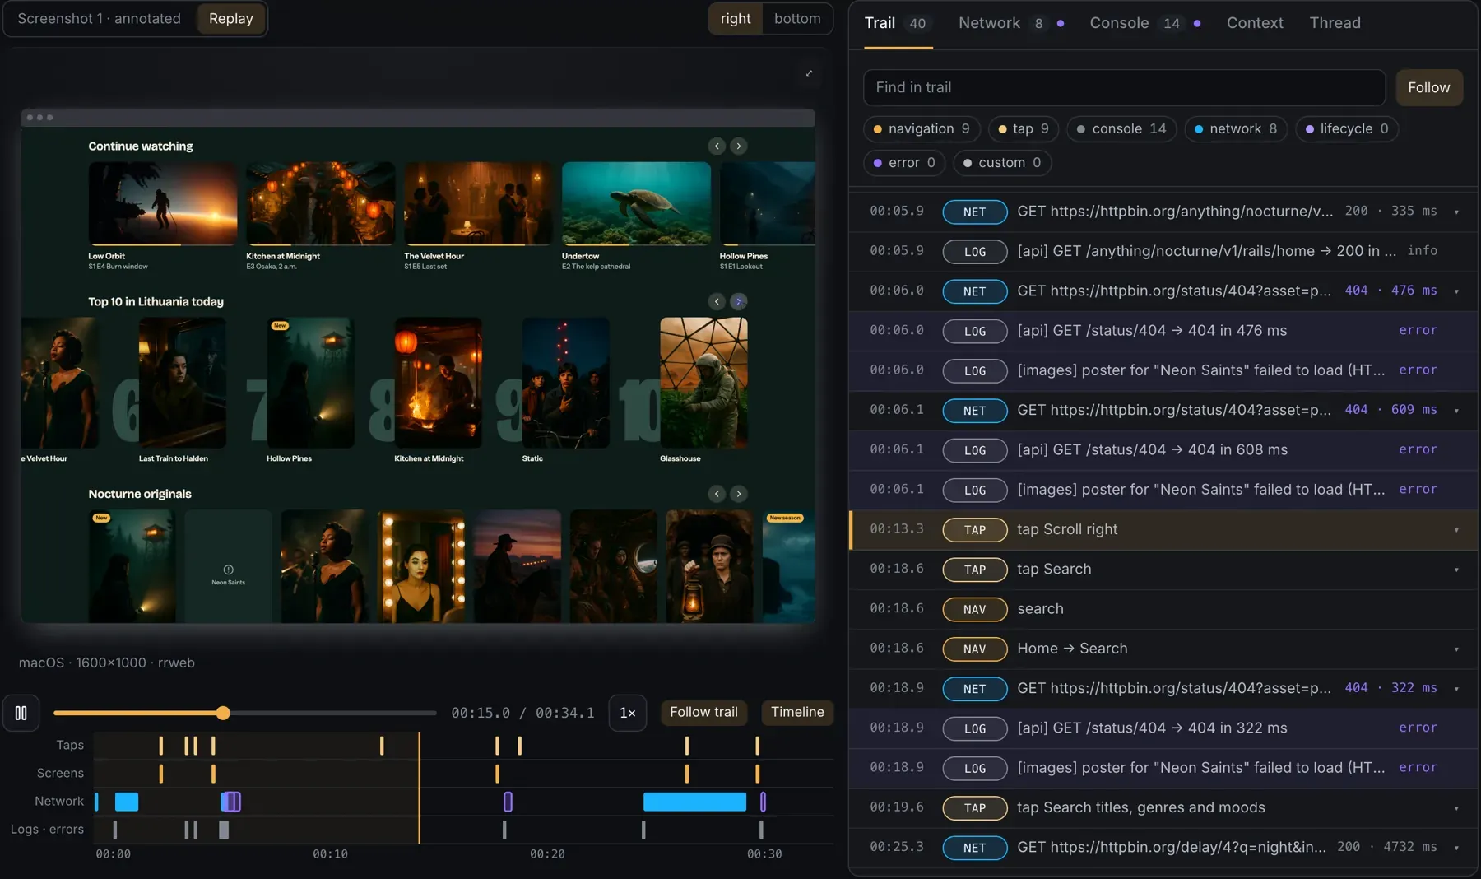Toggle the custom filter chip
1481x879 pixels.
(1002, 162)
